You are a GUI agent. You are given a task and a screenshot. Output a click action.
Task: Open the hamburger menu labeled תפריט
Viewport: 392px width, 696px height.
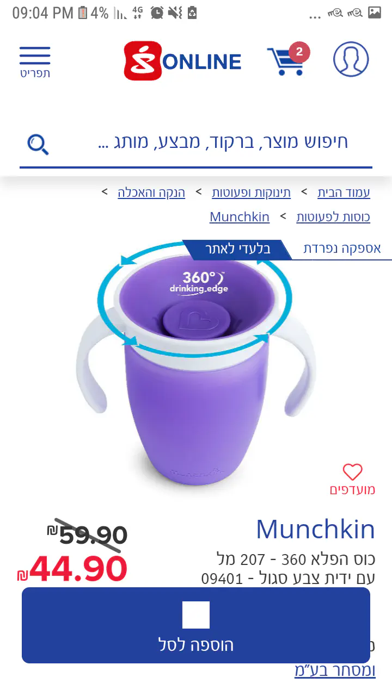point(35,62)
